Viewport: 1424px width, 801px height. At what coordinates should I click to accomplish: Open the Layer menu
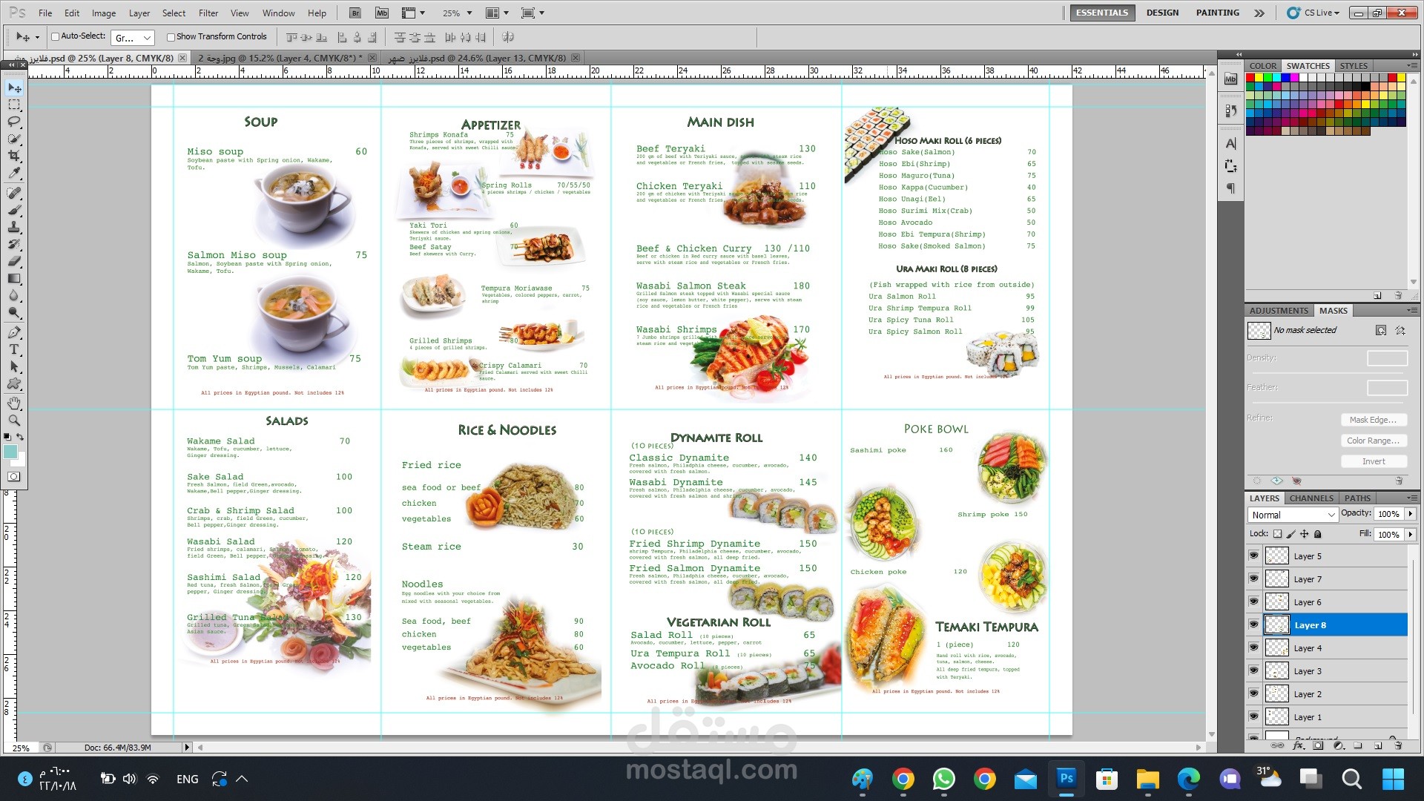click(x=139, y=13)
